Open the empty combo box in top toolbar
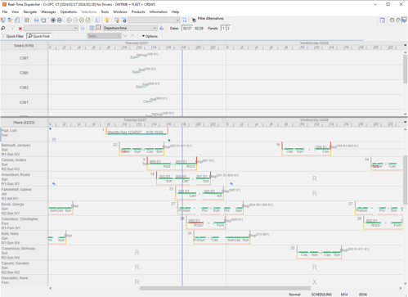 point(154,20)
